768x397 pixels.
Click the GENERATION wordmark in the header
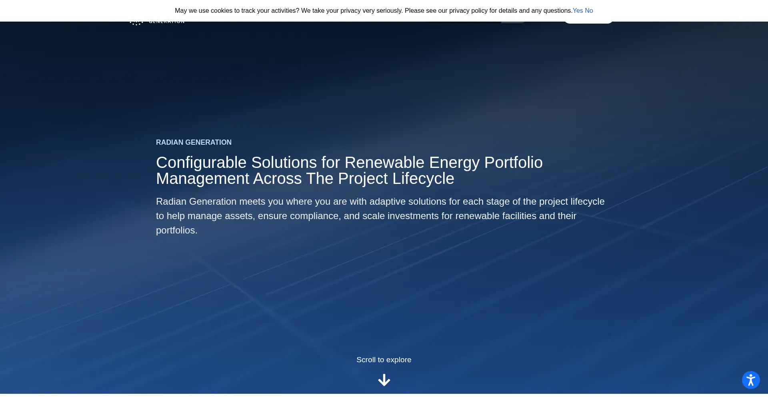166,22
